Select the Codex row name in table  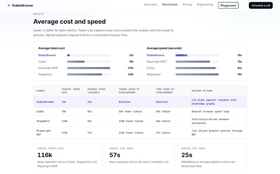pos(40,111)
